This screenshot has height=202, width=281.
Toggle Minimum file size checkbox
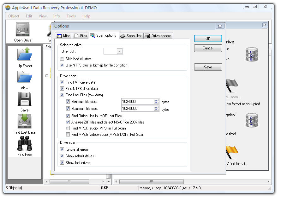tap(68, 102)
